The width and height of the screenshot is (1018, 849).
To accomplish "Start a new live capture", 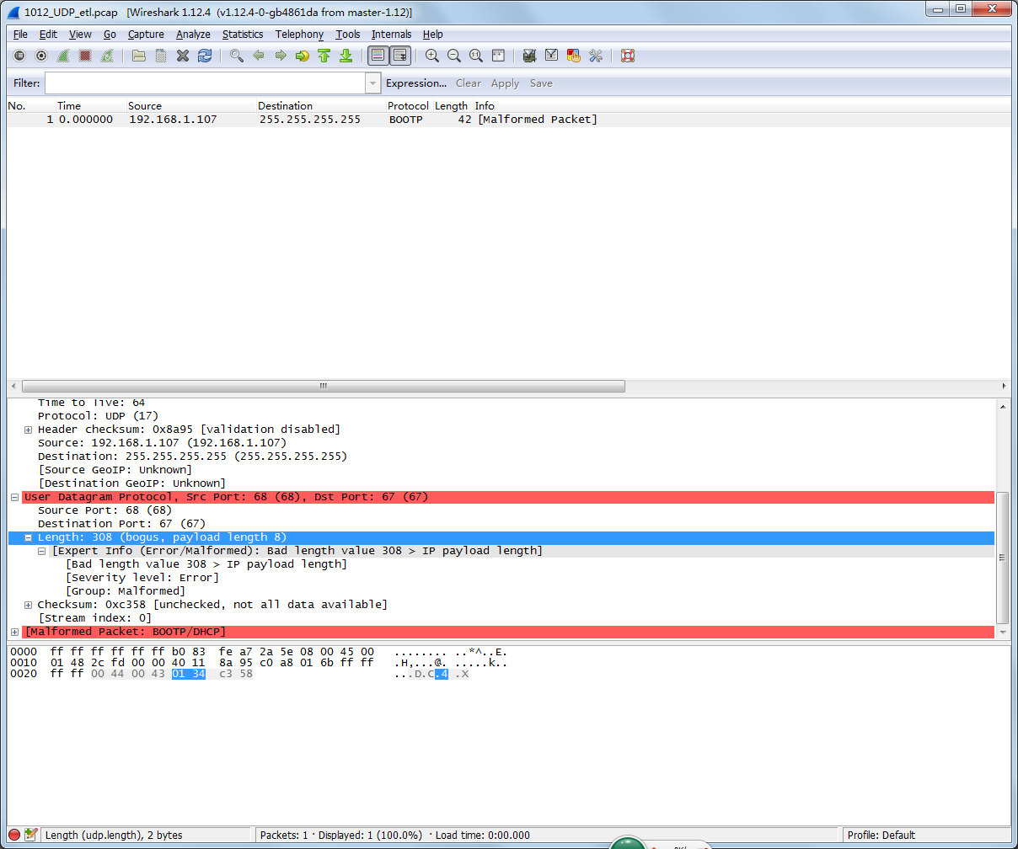I will [x=63, y=56].
